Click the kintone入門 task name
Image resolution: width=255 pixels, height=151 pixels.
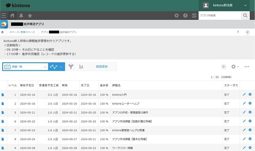click(119, 95)
